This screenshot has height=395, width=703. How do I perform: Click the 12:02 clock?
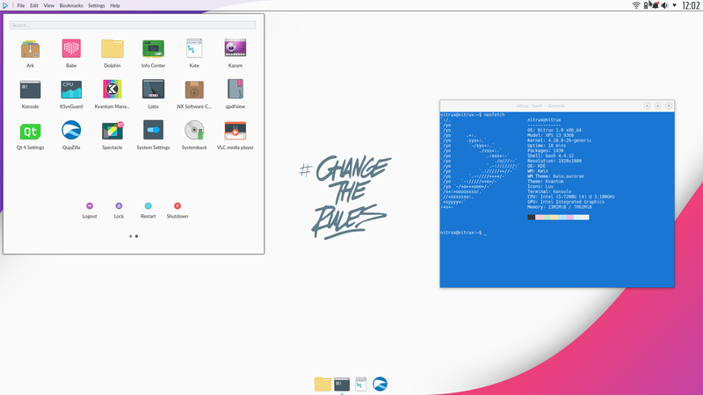tap(691, 5)
